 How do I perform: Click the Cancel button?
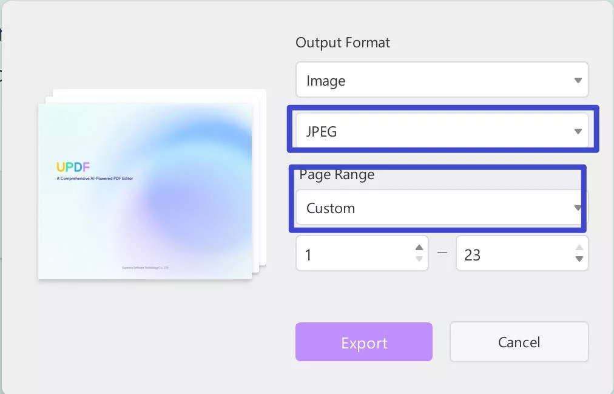point(519,342)
